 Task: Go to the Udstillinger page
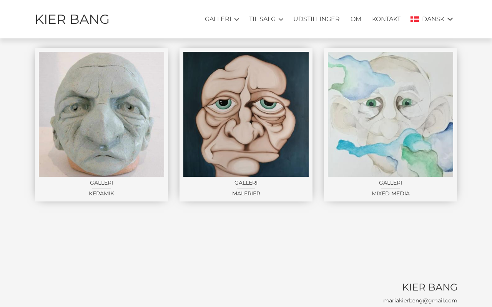(x=316, y=19)
